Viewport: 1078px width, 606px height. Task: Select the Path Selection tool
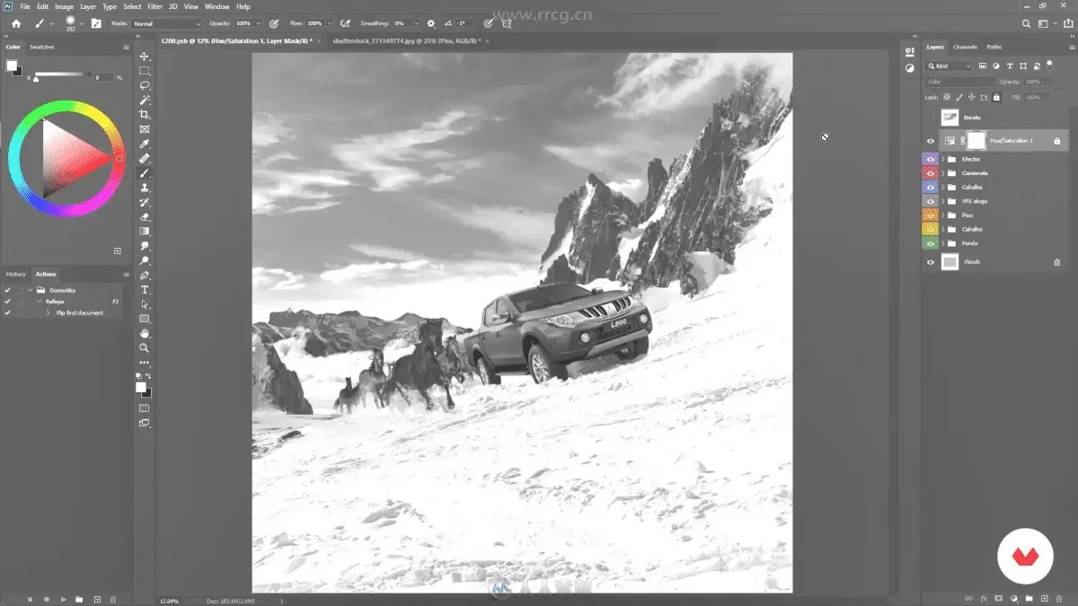pyautogui.click(x=145, y=304)
